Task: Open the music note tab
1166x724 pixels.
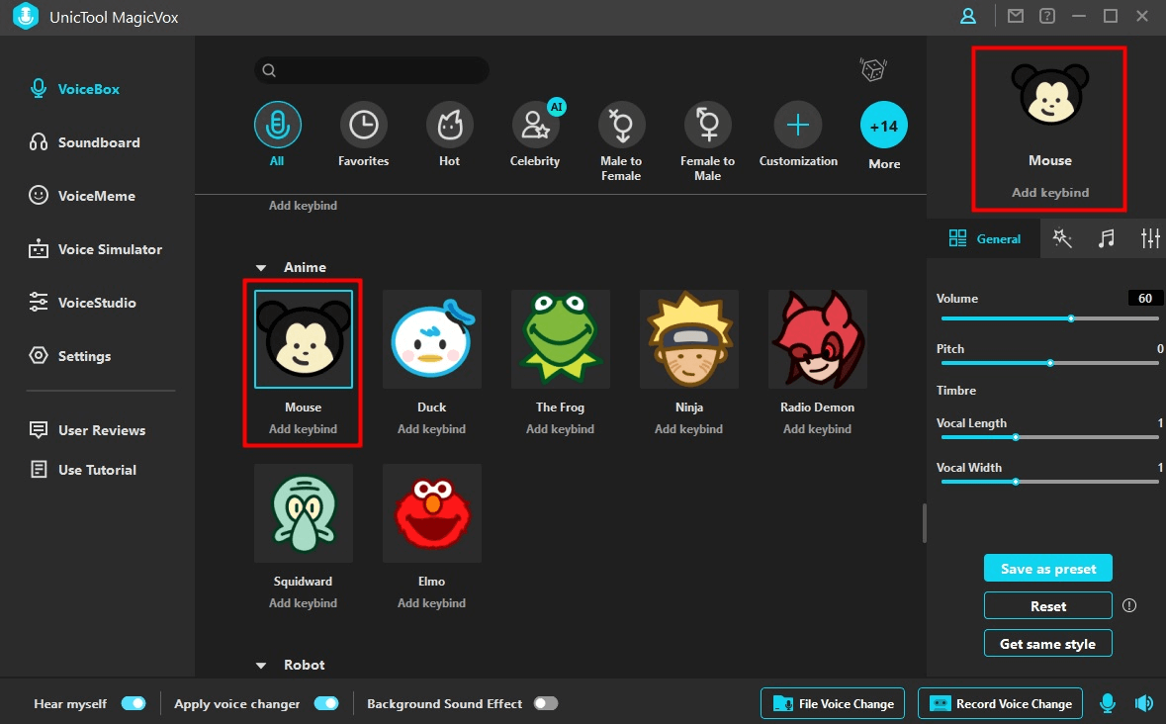Action: click(x=1107, y=238)
